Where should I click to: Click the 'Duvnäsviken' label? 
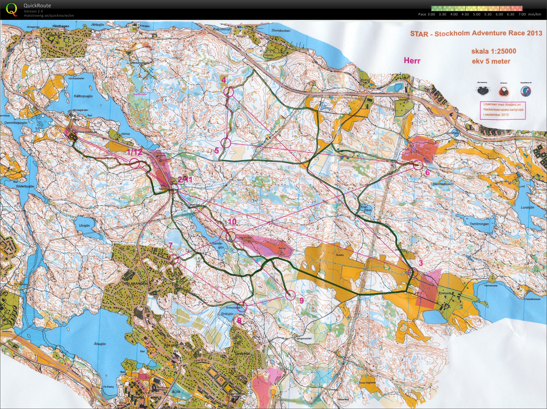click(x=281, y=31)
